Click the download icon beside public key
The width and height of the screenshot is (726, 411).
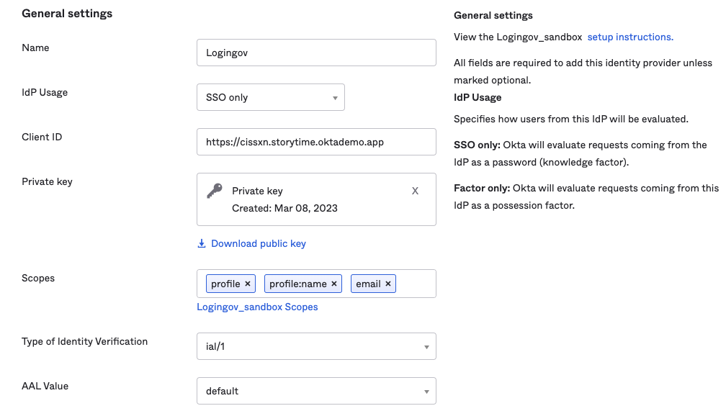pyautogui.click(x=202, y=243)
